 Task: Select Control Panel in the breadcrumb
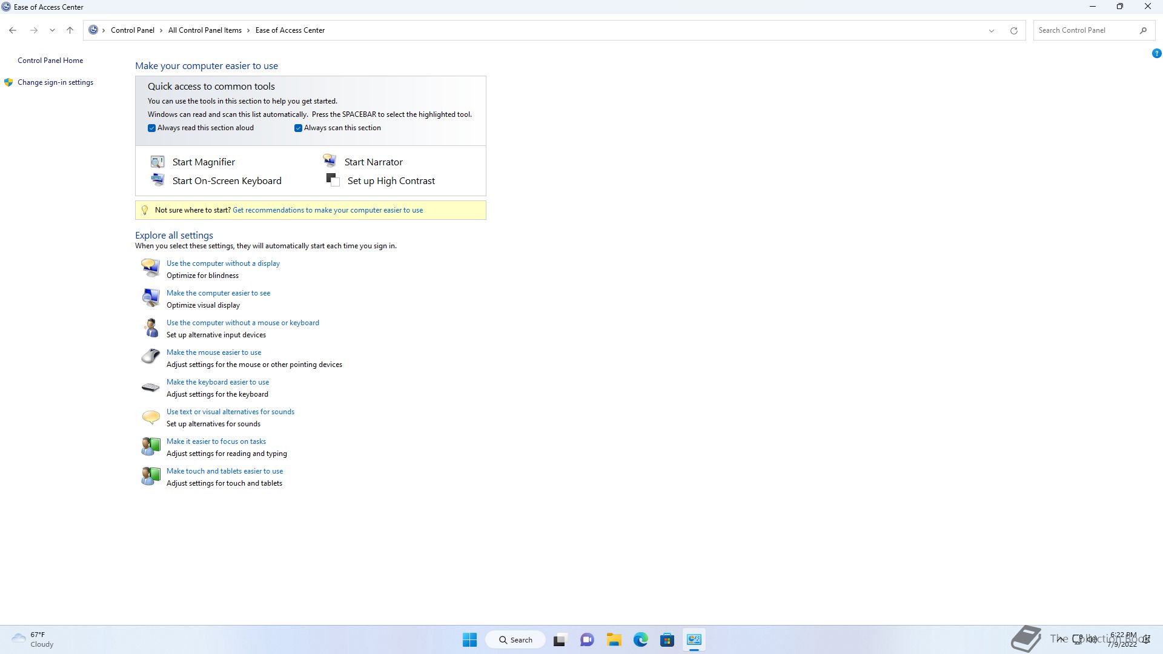pos(132,30)
